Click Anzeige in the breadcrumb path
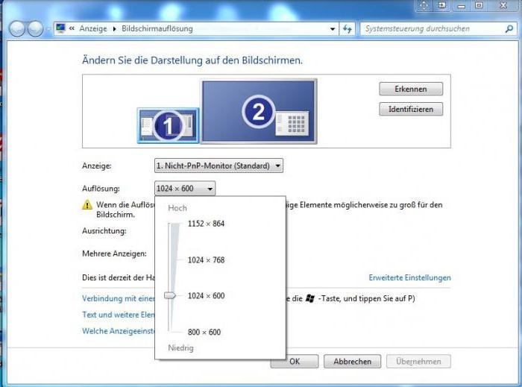This screenshot has height=387, width=522. [93, 29]
